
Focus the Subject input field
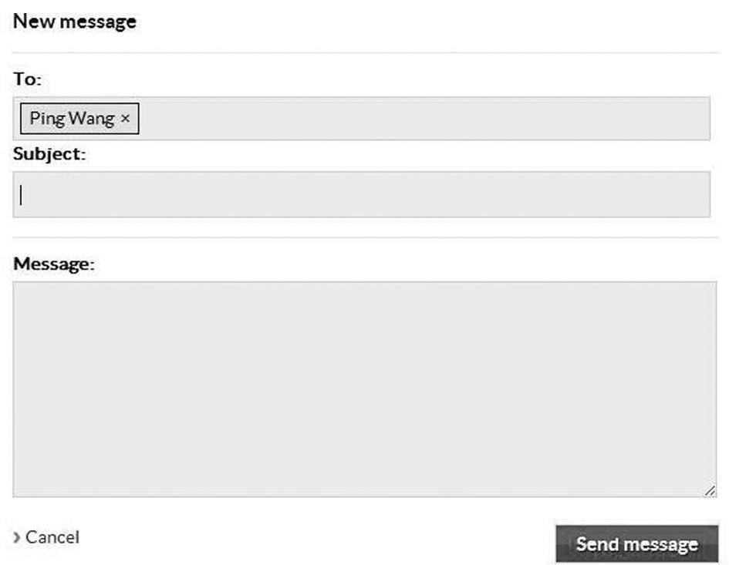coord(362,194)
